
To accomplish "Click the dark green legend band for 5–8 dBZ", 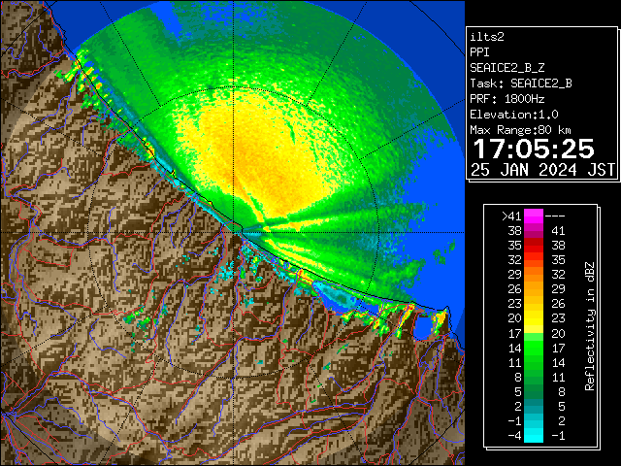I will click(x=534, y=391).
